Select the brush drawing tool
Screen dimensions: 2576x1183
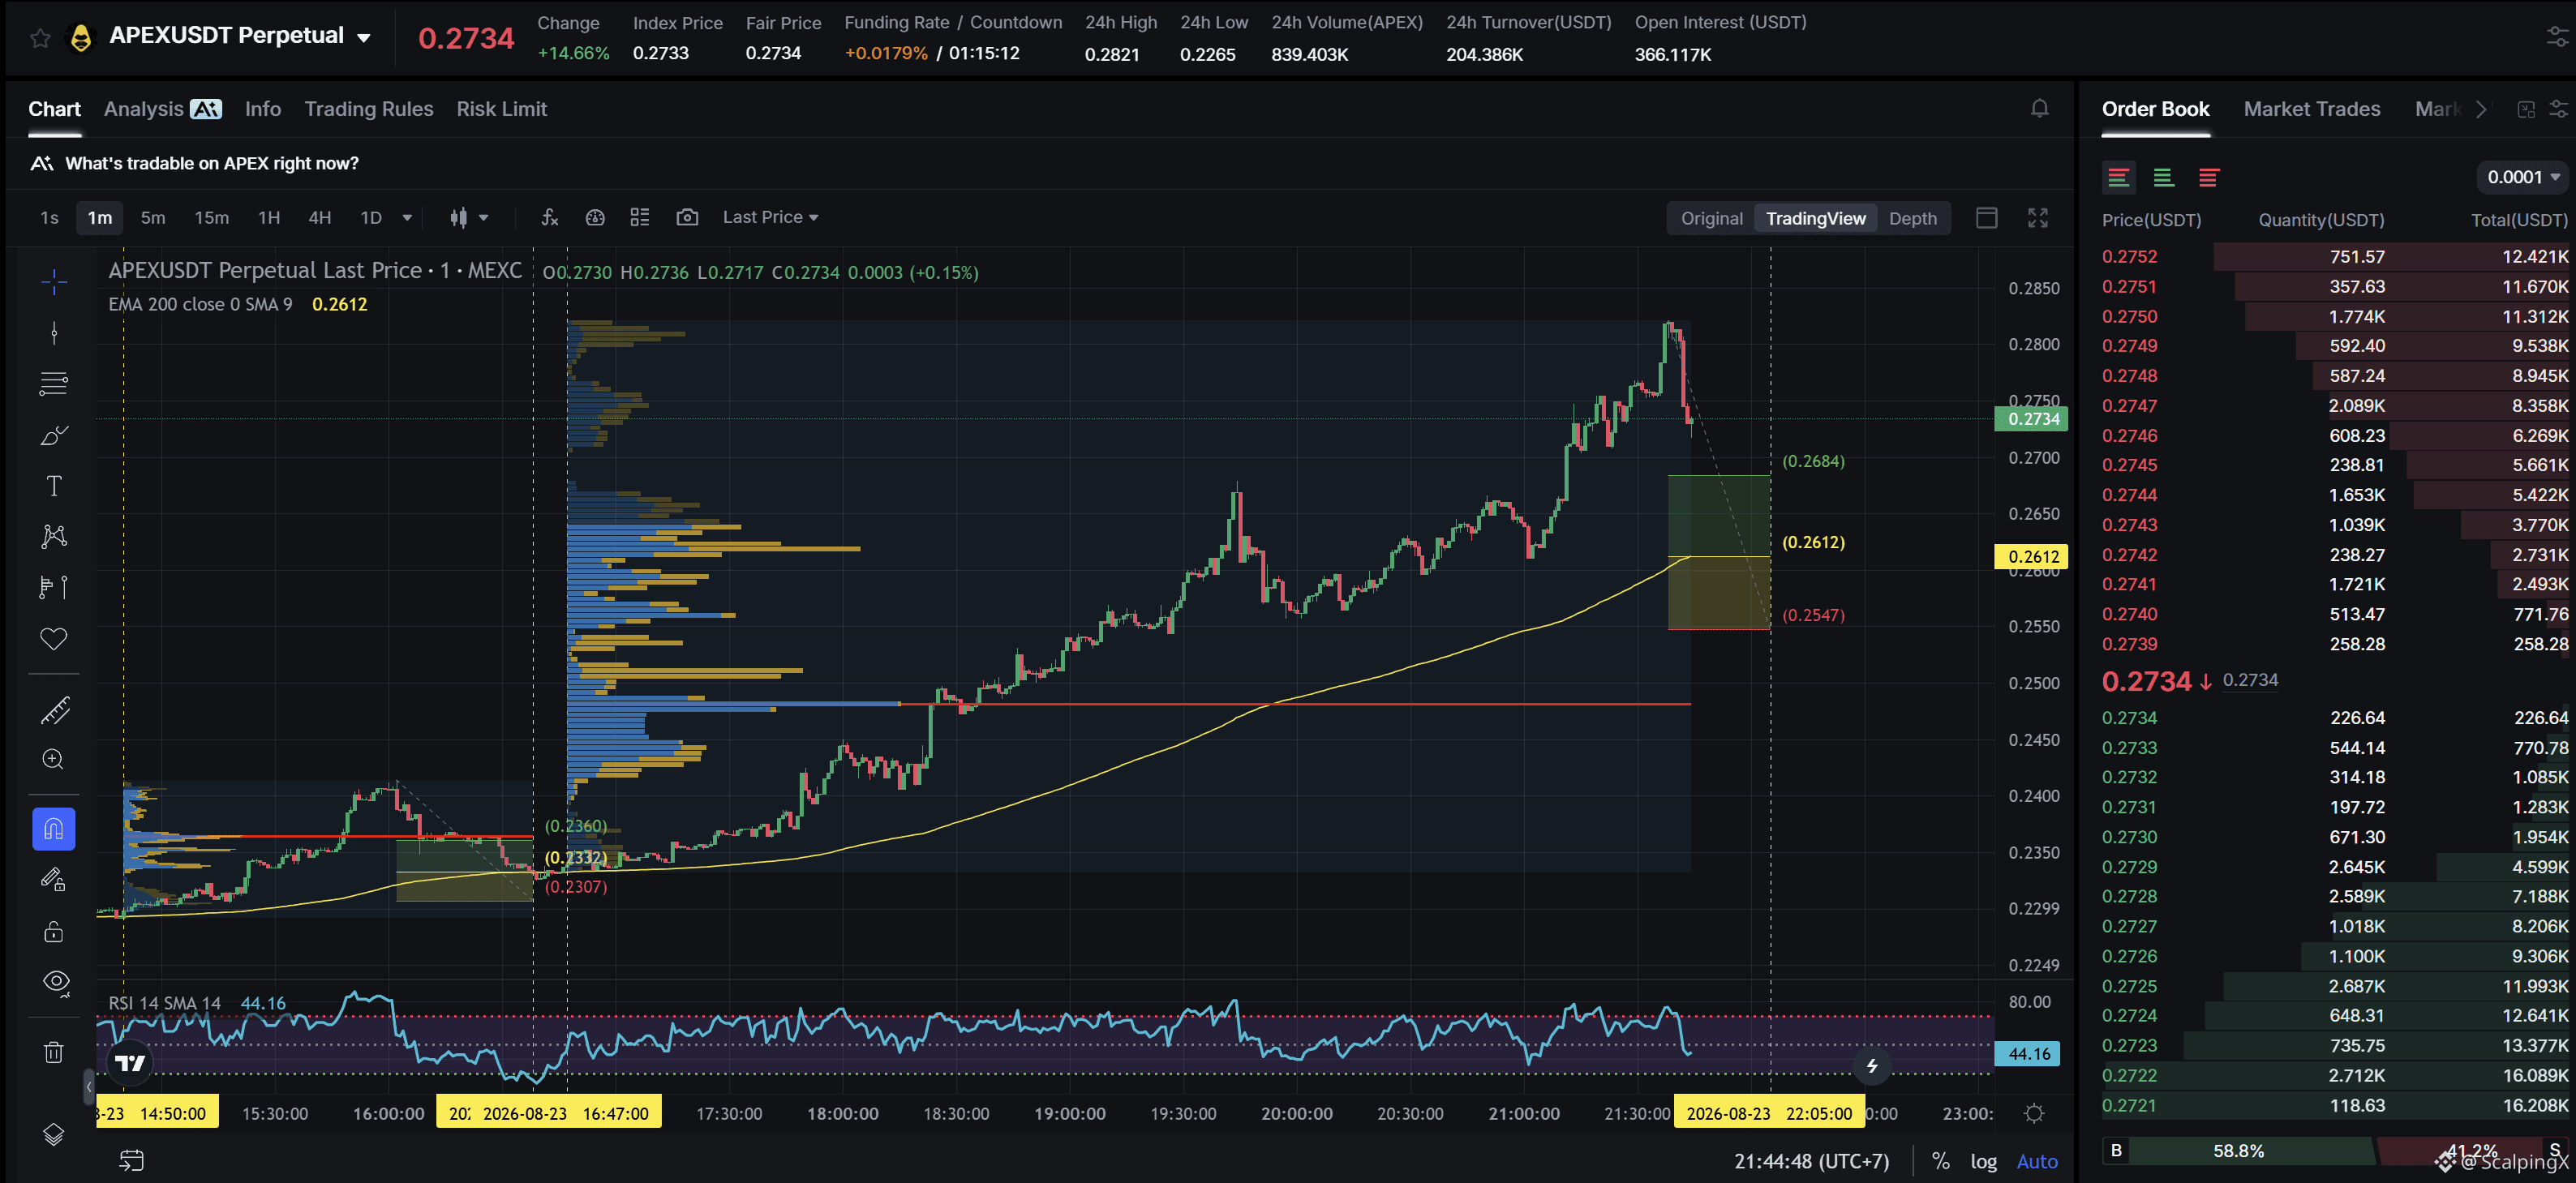54,435
